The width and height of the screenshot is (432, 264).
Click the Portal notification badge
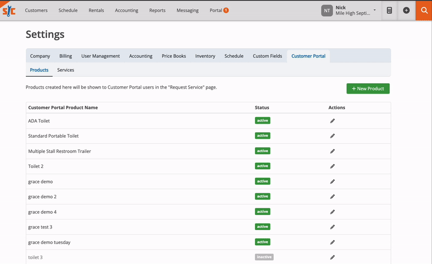click(226, 10)
